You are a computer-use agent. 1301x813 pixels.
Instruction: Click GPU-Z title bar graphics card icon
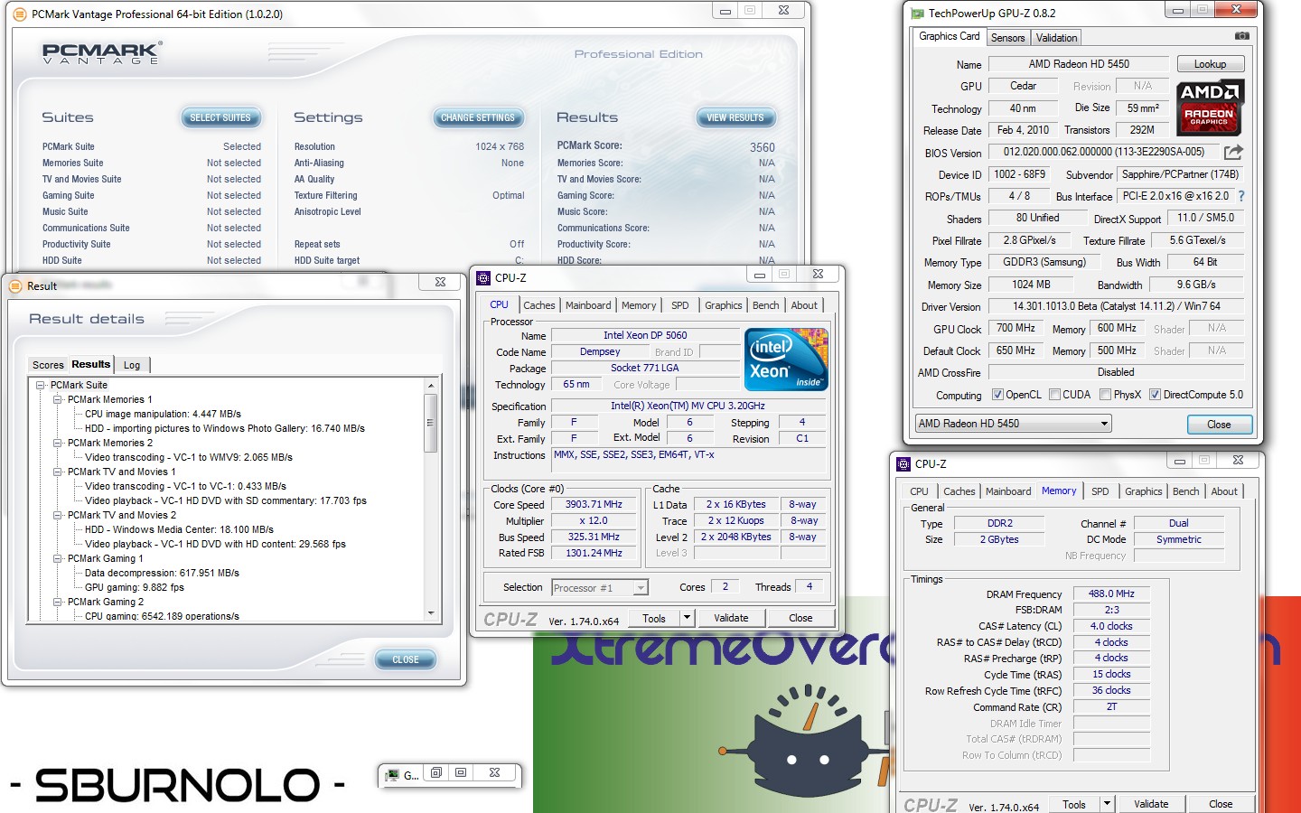[x=917, y=14]
